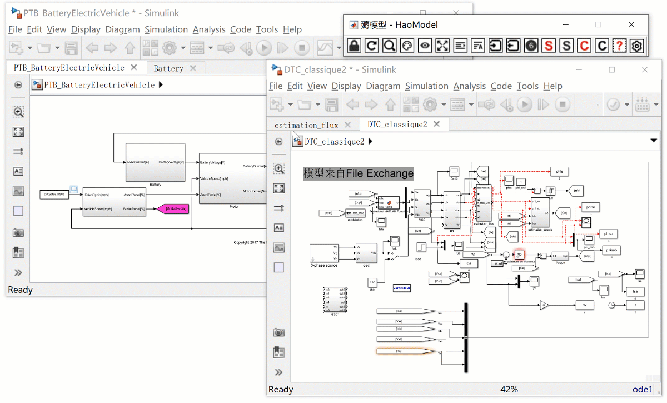Hide/show explorer bar in PTB window
Screen dimensions: 667x403
[18, 85]
